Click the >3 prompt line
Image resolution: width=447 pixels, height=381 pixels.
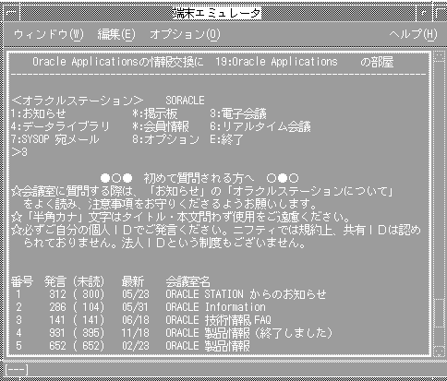coord(19,152)
